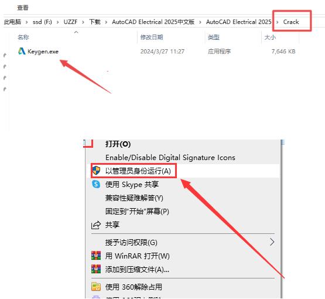Click the 360 folder icon in the menu
The width and height of the screenshot is (325, 299).
tap(96, 287)
